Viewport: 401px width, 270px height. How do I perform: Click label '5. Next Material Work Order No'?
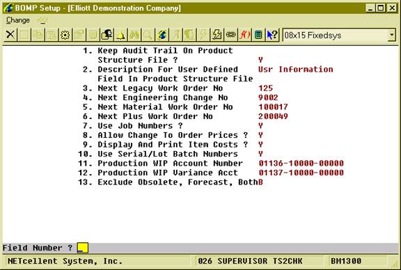(x=157, y=107)
